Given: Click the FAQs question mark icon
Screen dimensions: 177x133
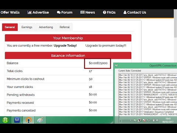Looking at the screenshot, I should pyautogui.click(x=104, y=12).
